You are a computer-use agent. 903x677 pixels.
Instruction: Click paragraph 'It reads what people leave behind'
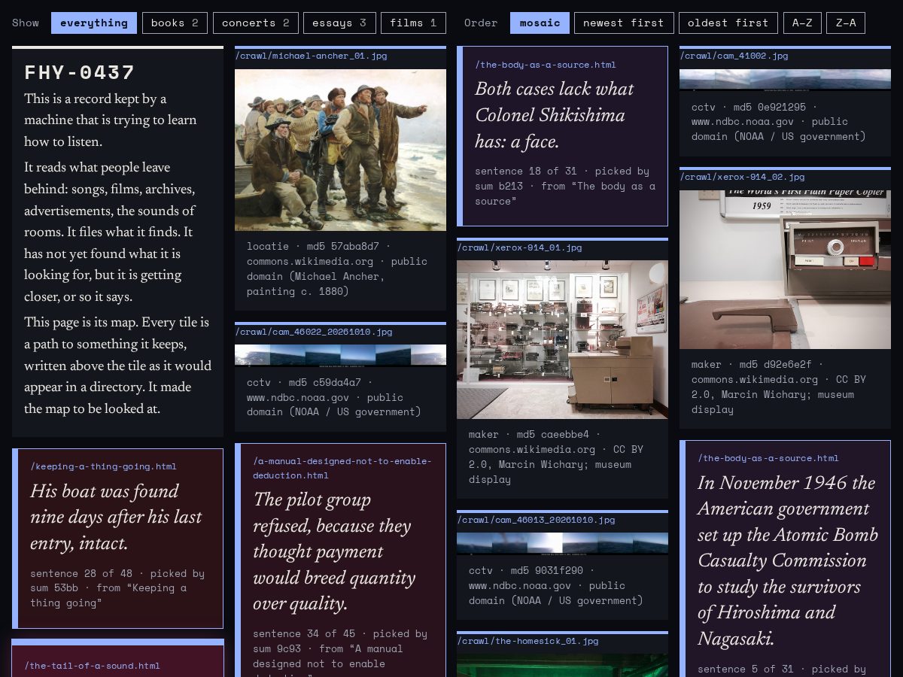coord(110,232)
